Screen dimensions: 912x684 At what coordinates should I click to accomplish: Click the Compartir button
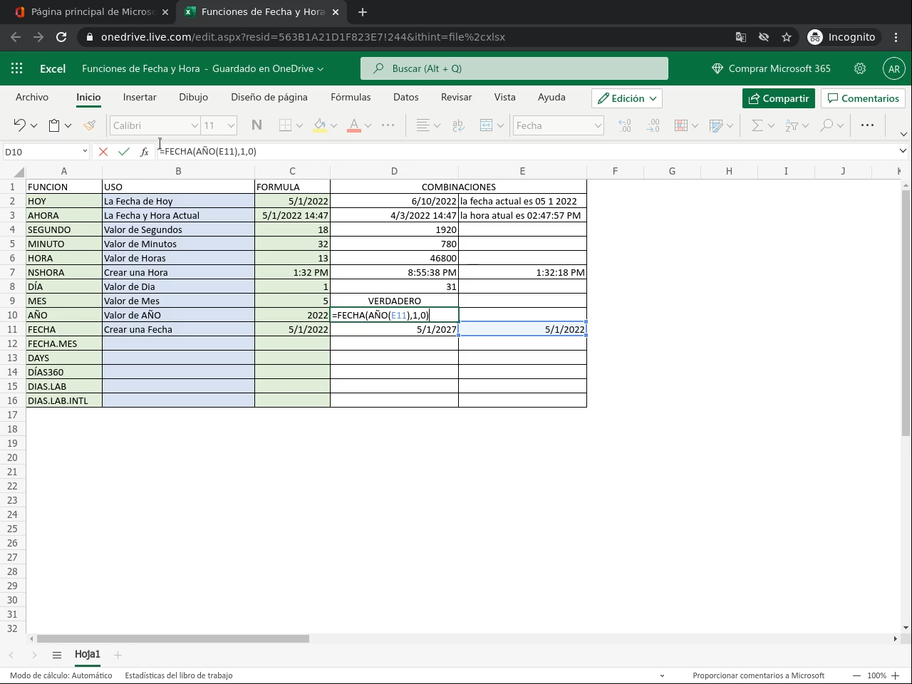778,98
